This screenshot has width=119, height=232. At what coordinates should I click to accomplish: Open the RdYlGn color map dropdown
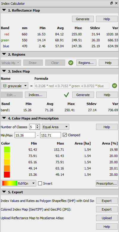(x=18, y=184)
